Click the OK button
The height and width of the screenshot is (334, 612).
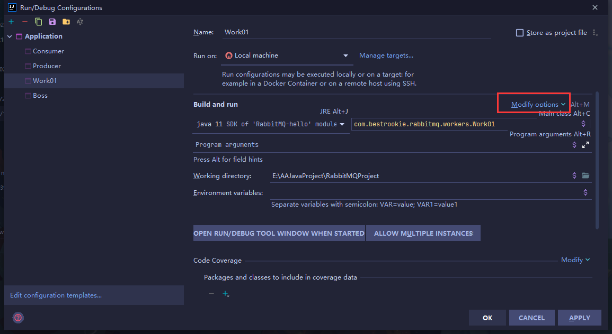tap(487, 318)
